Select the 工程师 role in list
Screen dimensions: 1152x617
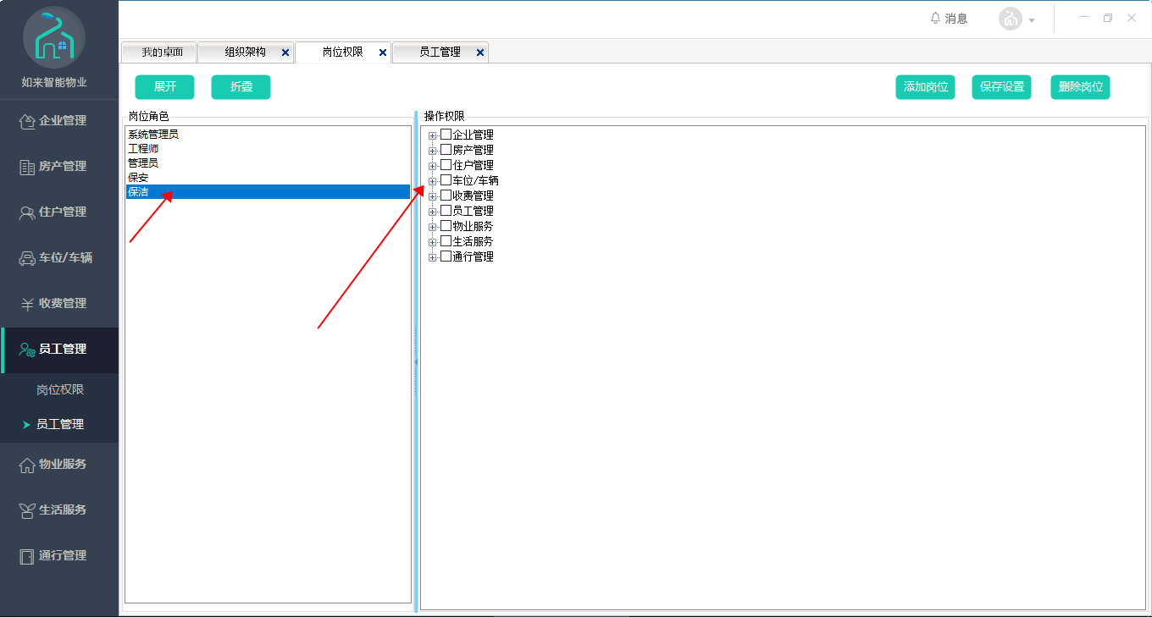143,149
